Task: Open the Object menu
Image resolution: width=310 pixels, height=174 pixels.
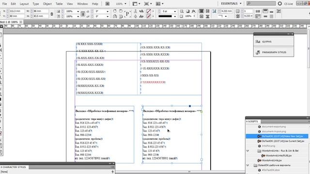Action: pos(47,4)
